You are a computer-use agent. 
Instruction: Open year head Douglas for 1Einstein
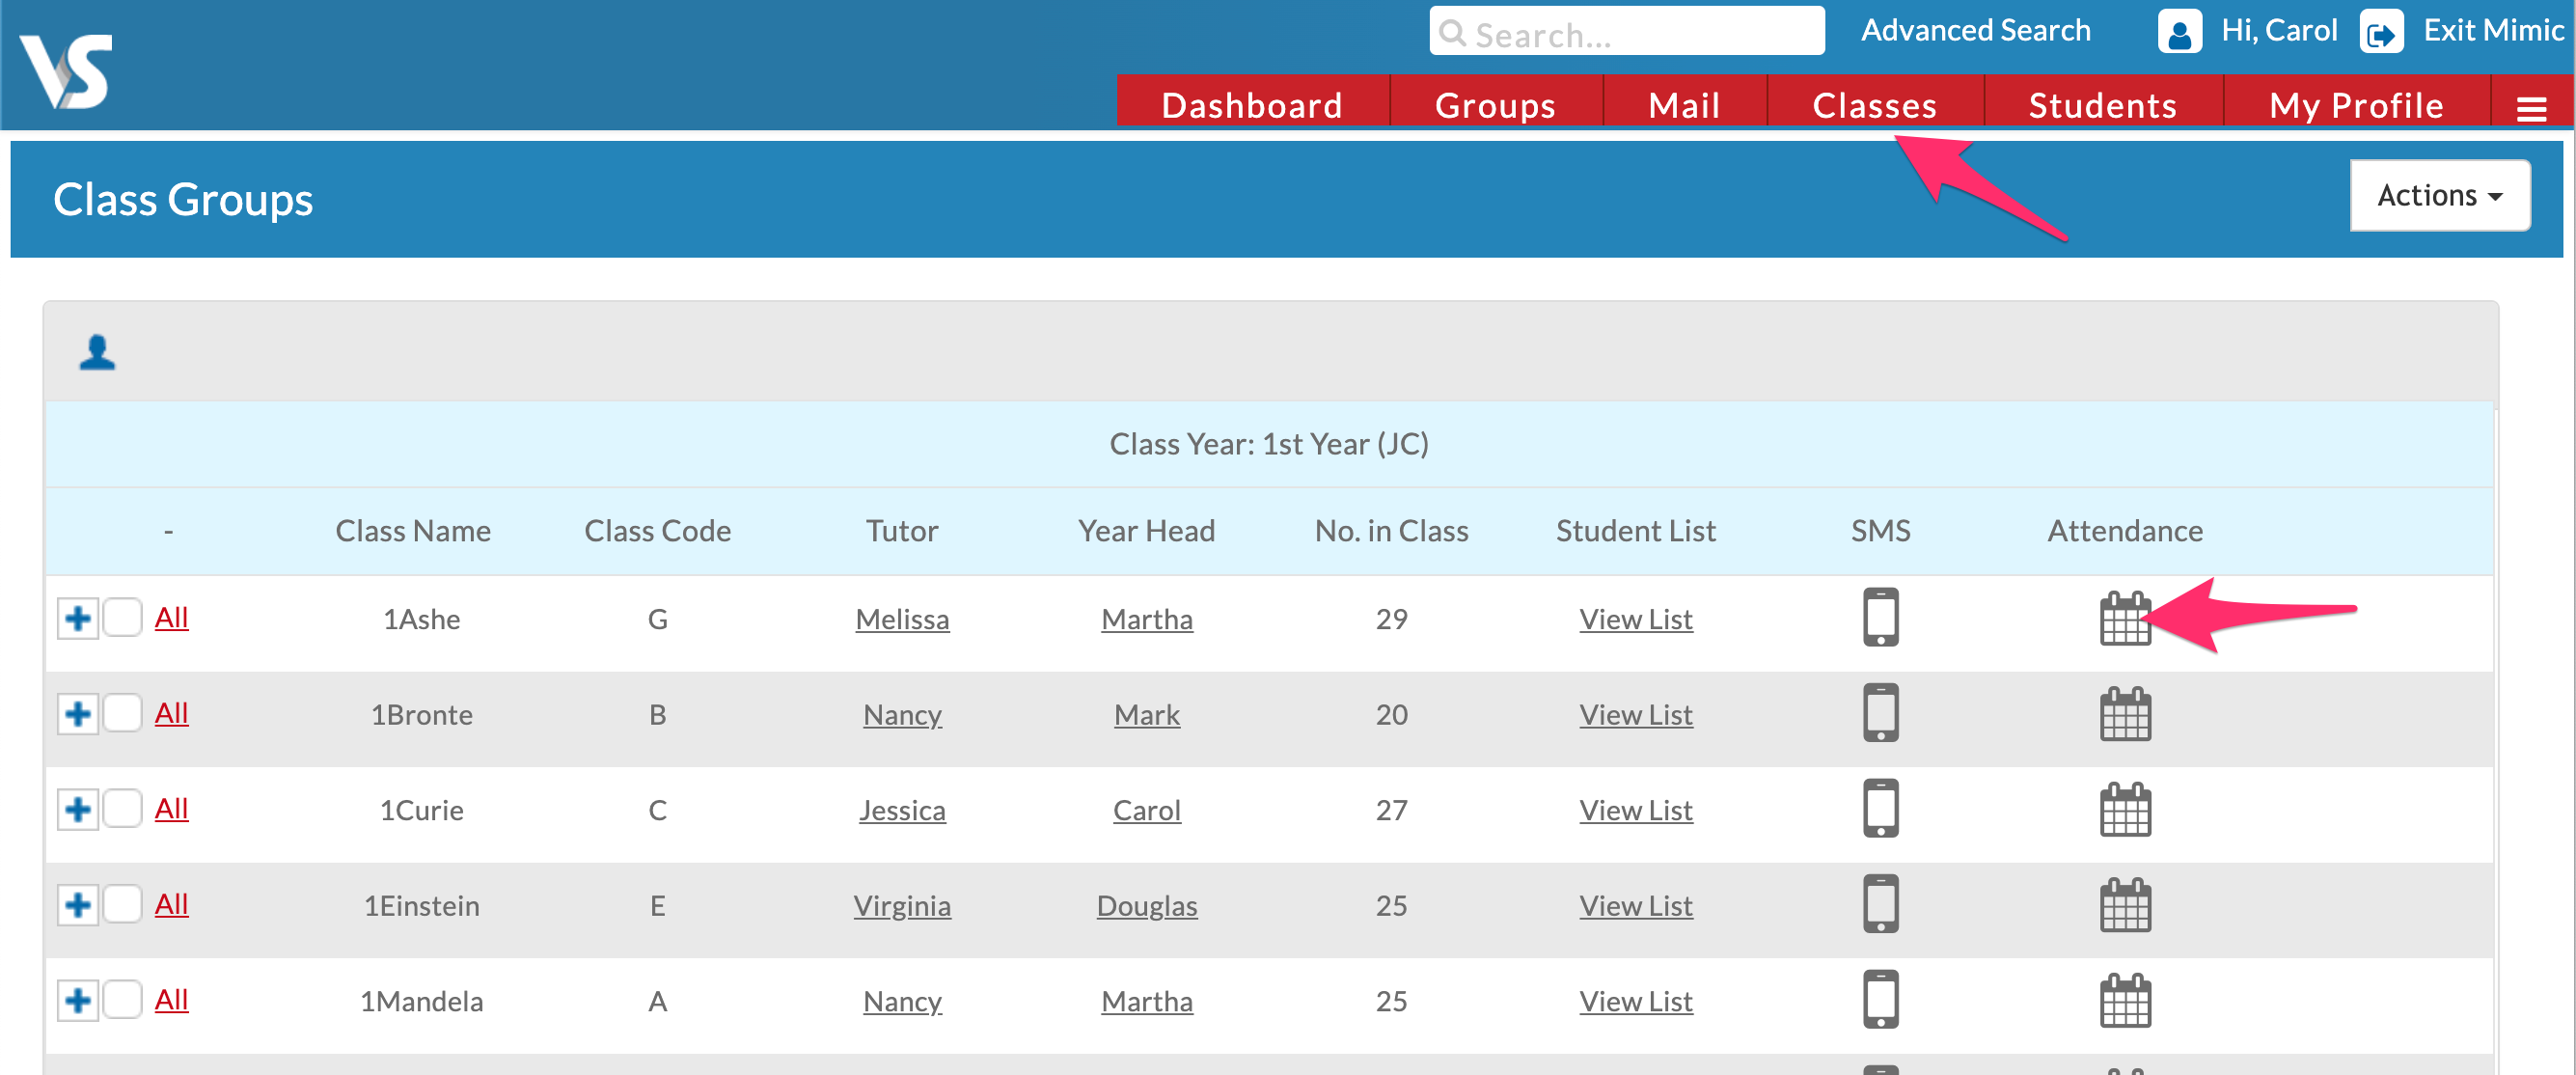click(1147, 906)
